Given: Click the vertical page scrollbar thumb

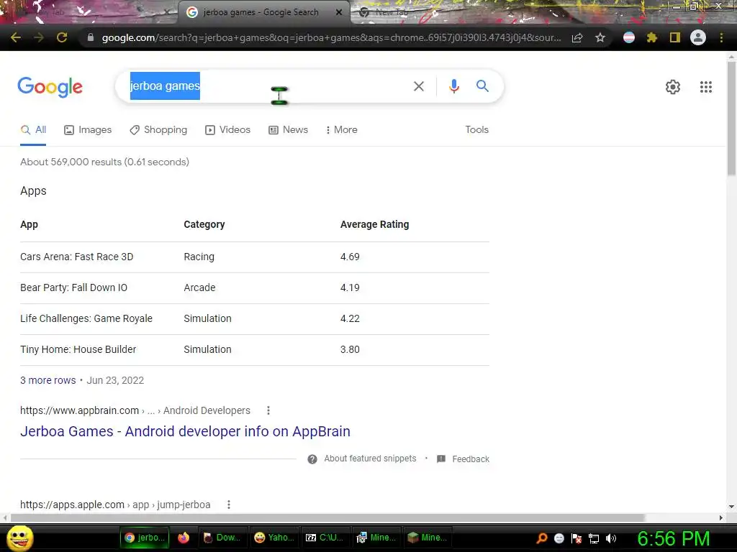Looking at the screenshot, I should (731, 119).
